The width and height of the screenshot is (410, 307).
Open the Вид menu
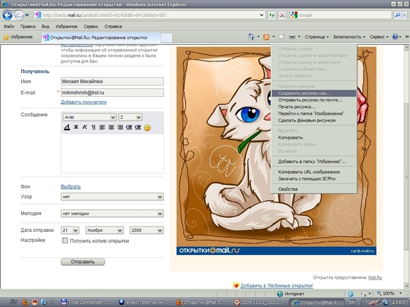(45, 27)
